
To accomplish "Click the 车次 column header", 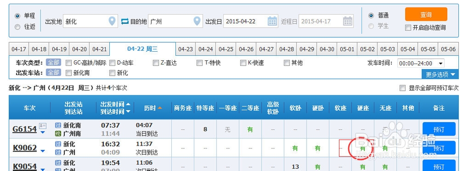I will coord(30,108).
